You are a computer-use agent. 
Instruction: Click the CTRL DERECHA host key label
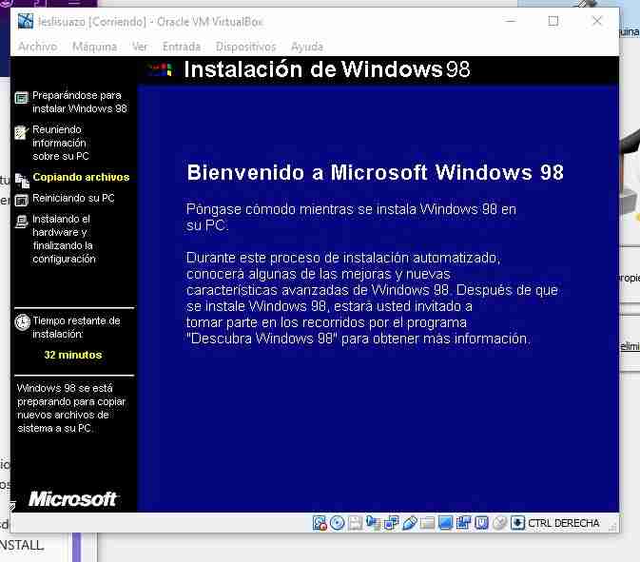[x=564, y=523]
